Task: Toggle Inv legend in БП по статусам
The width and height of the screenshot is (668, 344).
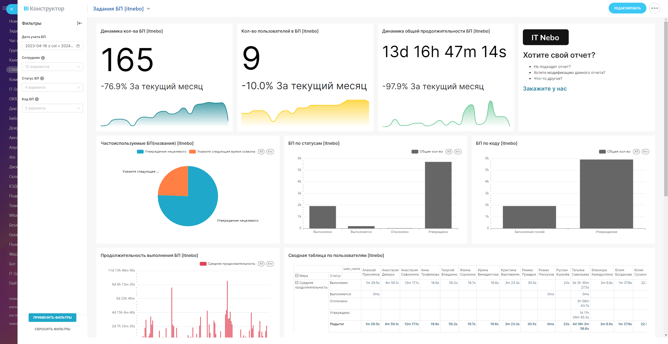Action: (x=458, y=152)
